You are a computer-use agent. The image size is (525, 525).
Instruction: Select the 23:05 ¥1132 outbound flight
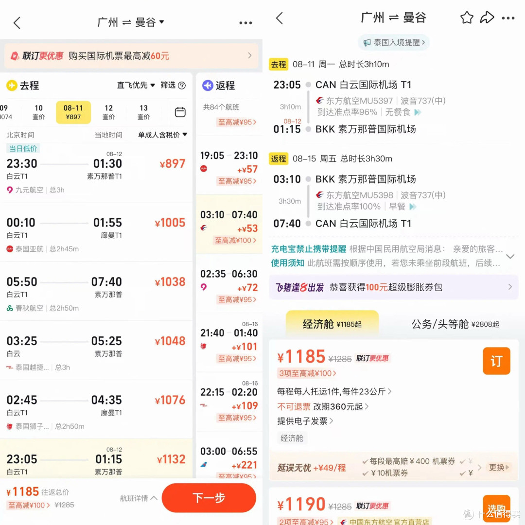(96, 459)
